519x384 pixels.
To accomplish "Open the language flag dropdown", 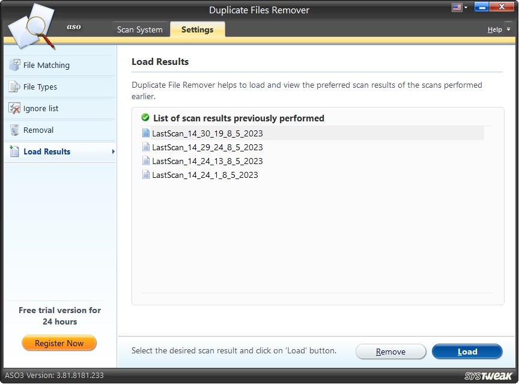I will tap(459, 7).
